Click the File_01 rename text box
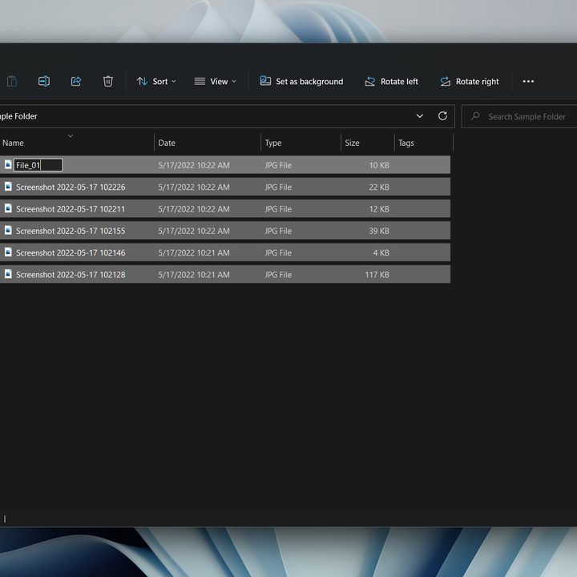577x577 pixels. pyautogui.click(x=38, y=165)
